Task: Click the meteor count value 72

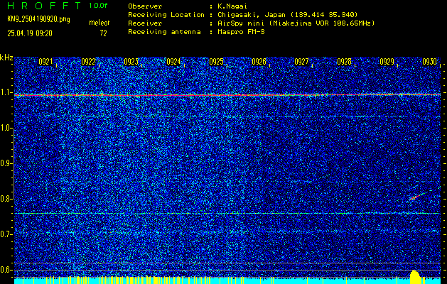Action: coord(103,33)
